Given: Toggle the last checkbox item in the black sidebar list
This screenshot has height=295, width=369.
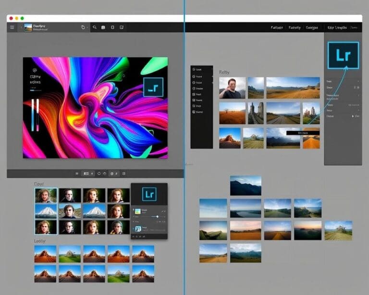Looking at the screenshot, I should point(194,112).
